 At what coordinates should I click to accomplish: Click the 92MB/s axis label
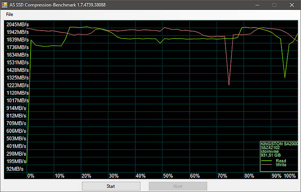click(15, 169)
